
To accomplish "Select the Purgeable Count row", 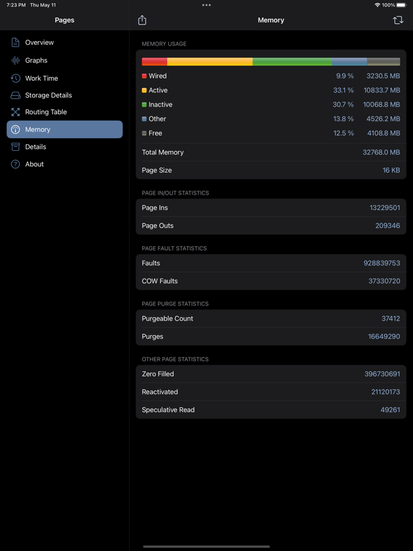I will click(x=271, y=319).
